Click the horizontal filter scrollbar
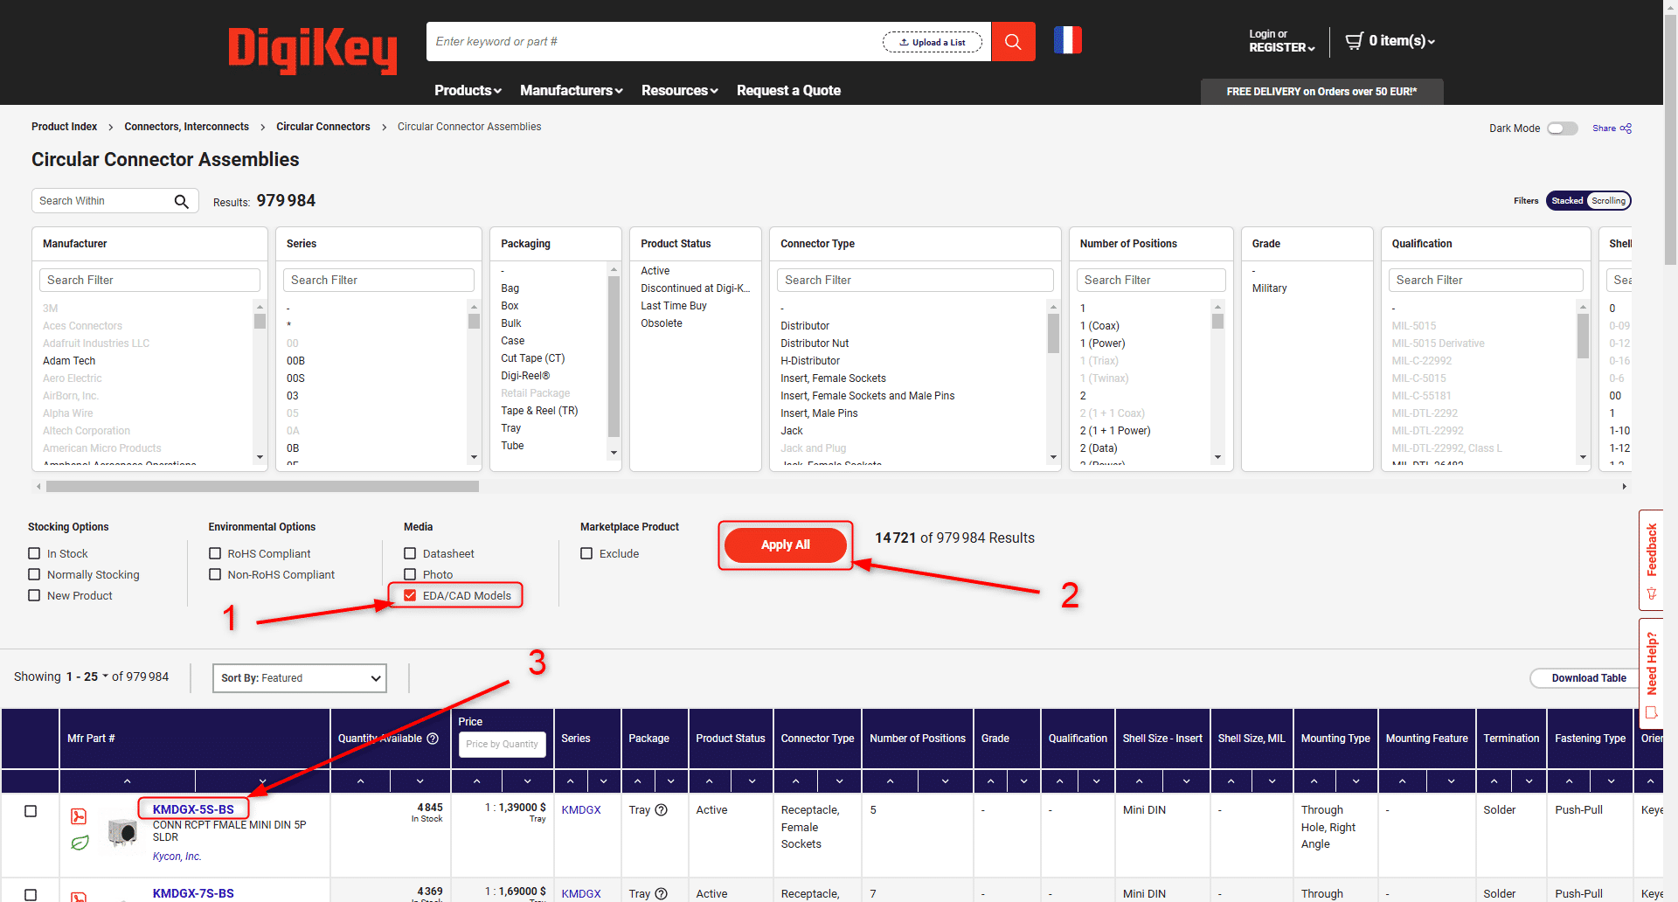 [262, 486]
